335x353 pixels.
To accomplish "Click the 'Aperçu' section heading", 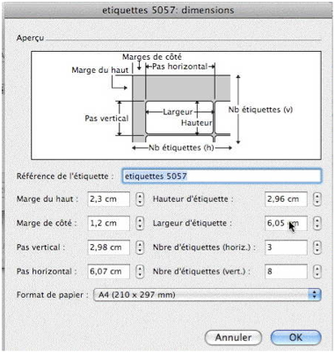I will (30, 38).
